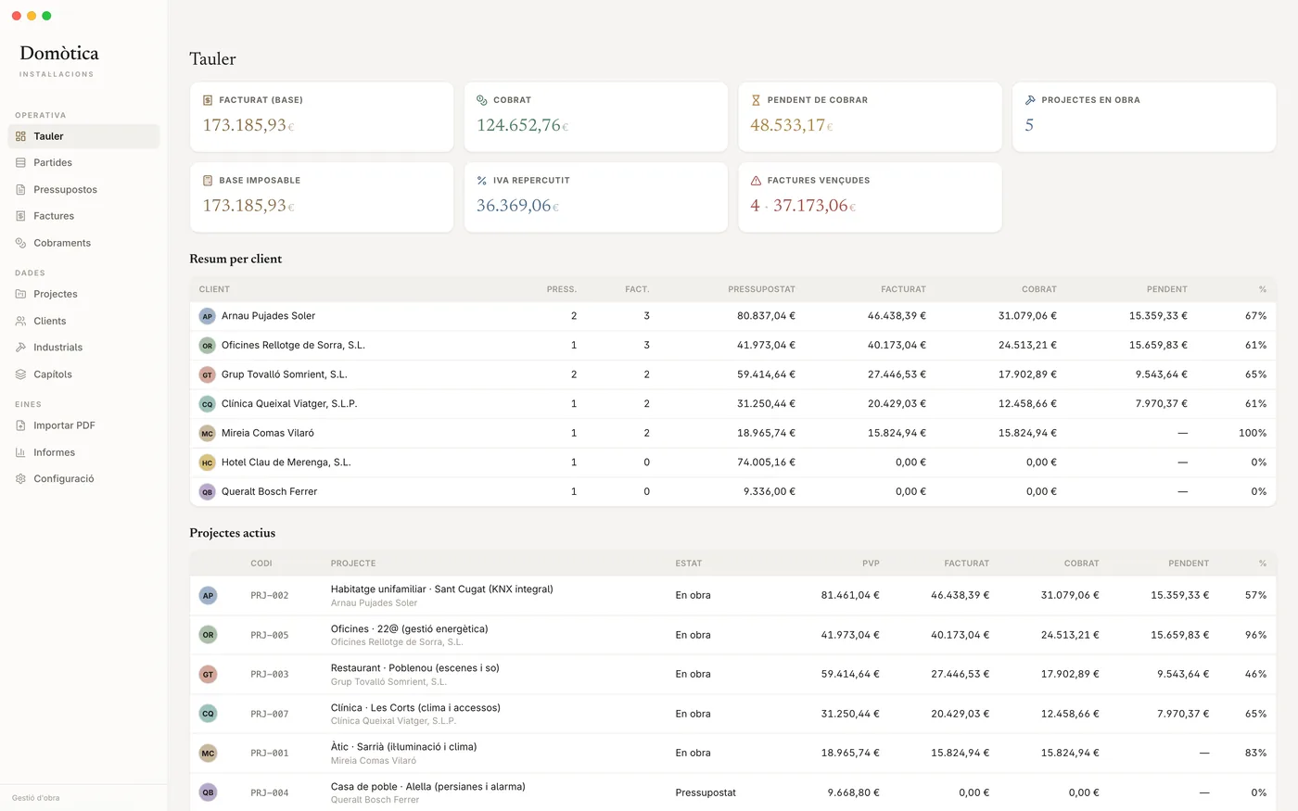This screenshot has height=811, width=1298.
Task: Select the AP avatar in Resum per client
Action: [x=208, y=316]
